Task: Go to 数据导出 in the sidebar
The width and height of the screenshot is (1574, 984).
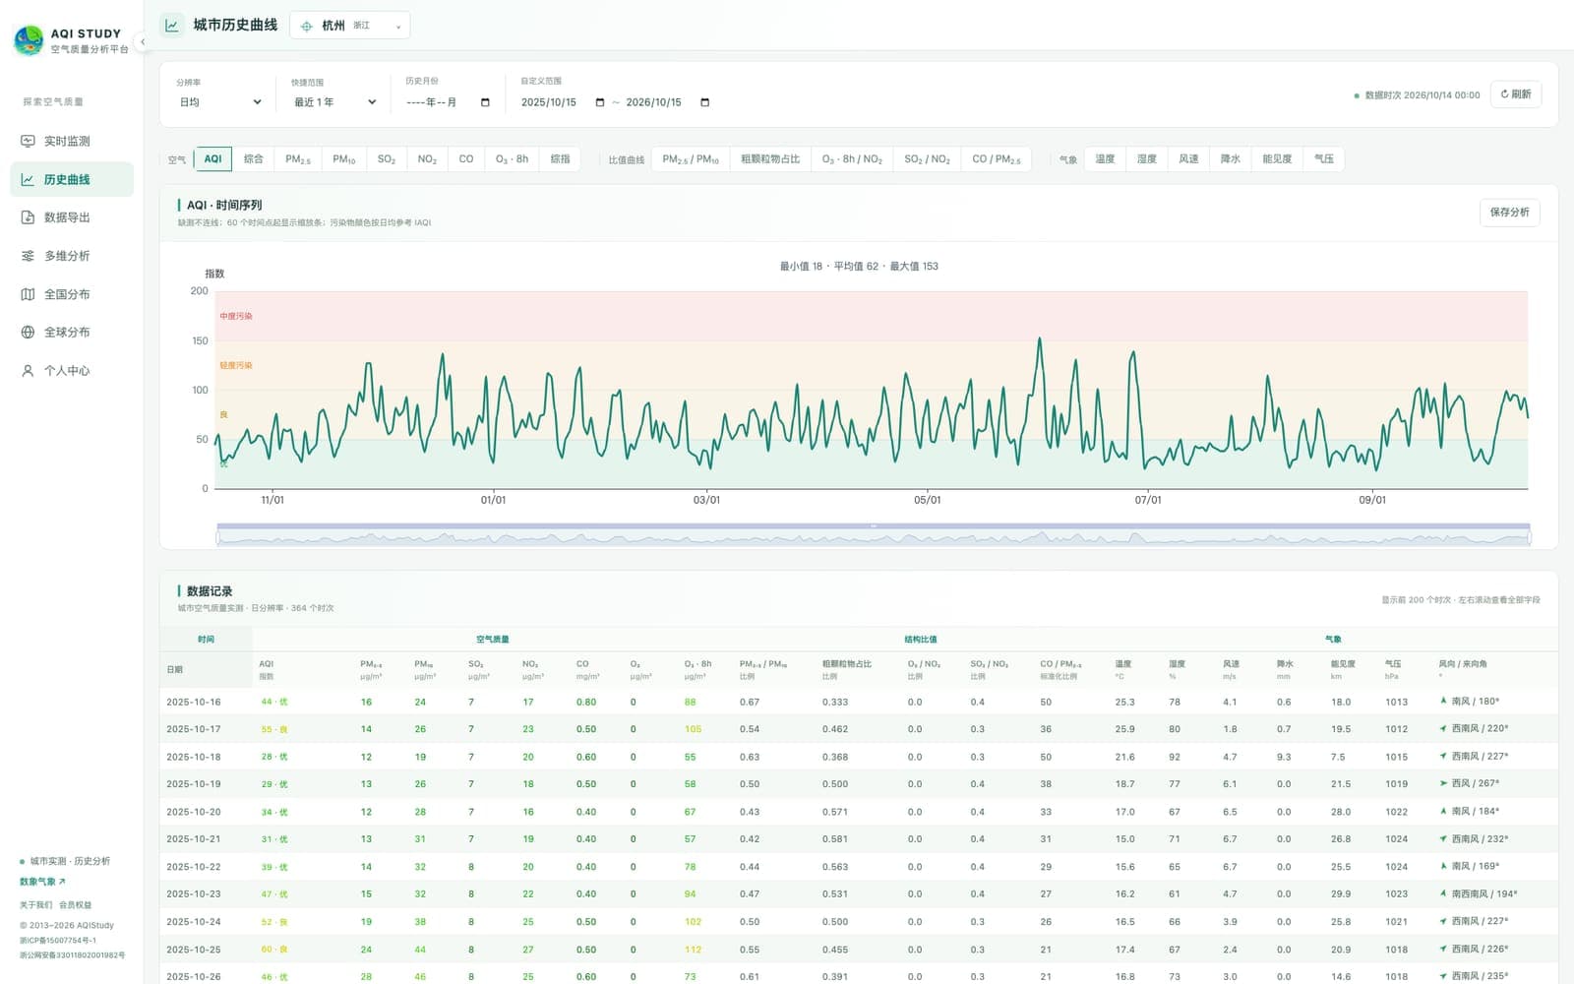Action: click(x=72, y=217)
